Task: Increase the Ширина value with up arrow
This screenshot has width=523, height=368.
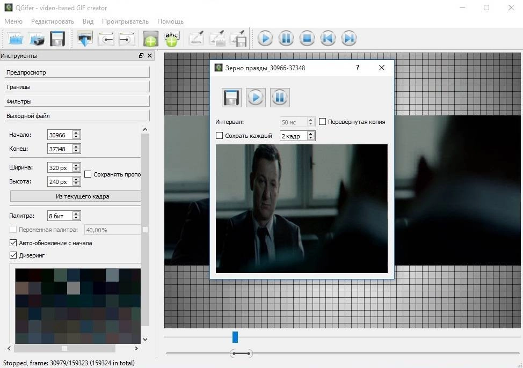Action: point(76,165)
